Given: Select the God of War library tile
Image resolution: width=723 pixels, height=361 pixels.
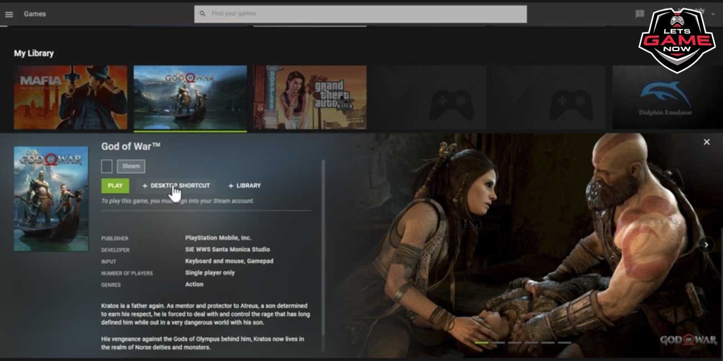Looking at the screenshot, I should pos(190,98).
